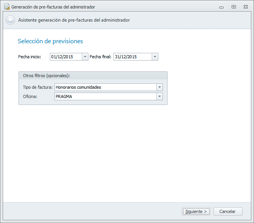Minimize the pre-facturas window

pyautogui.click(x=221, y=7)
